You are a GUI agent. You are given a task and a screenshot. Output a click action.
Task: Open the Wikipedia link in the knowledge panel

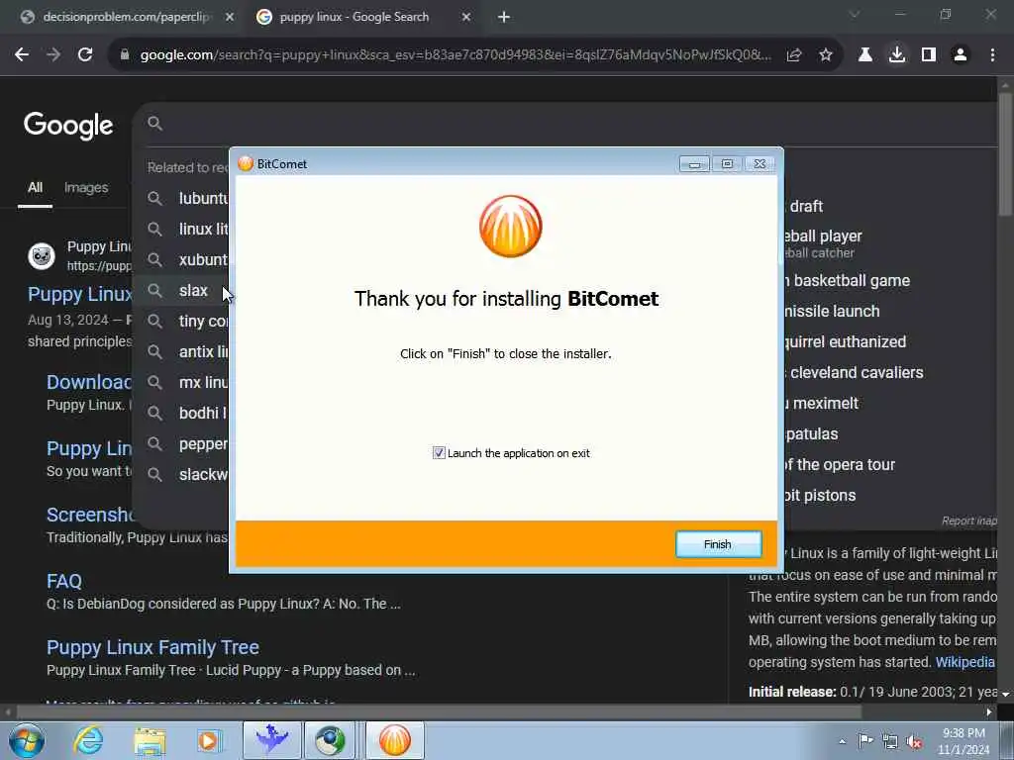pos(964,662)
